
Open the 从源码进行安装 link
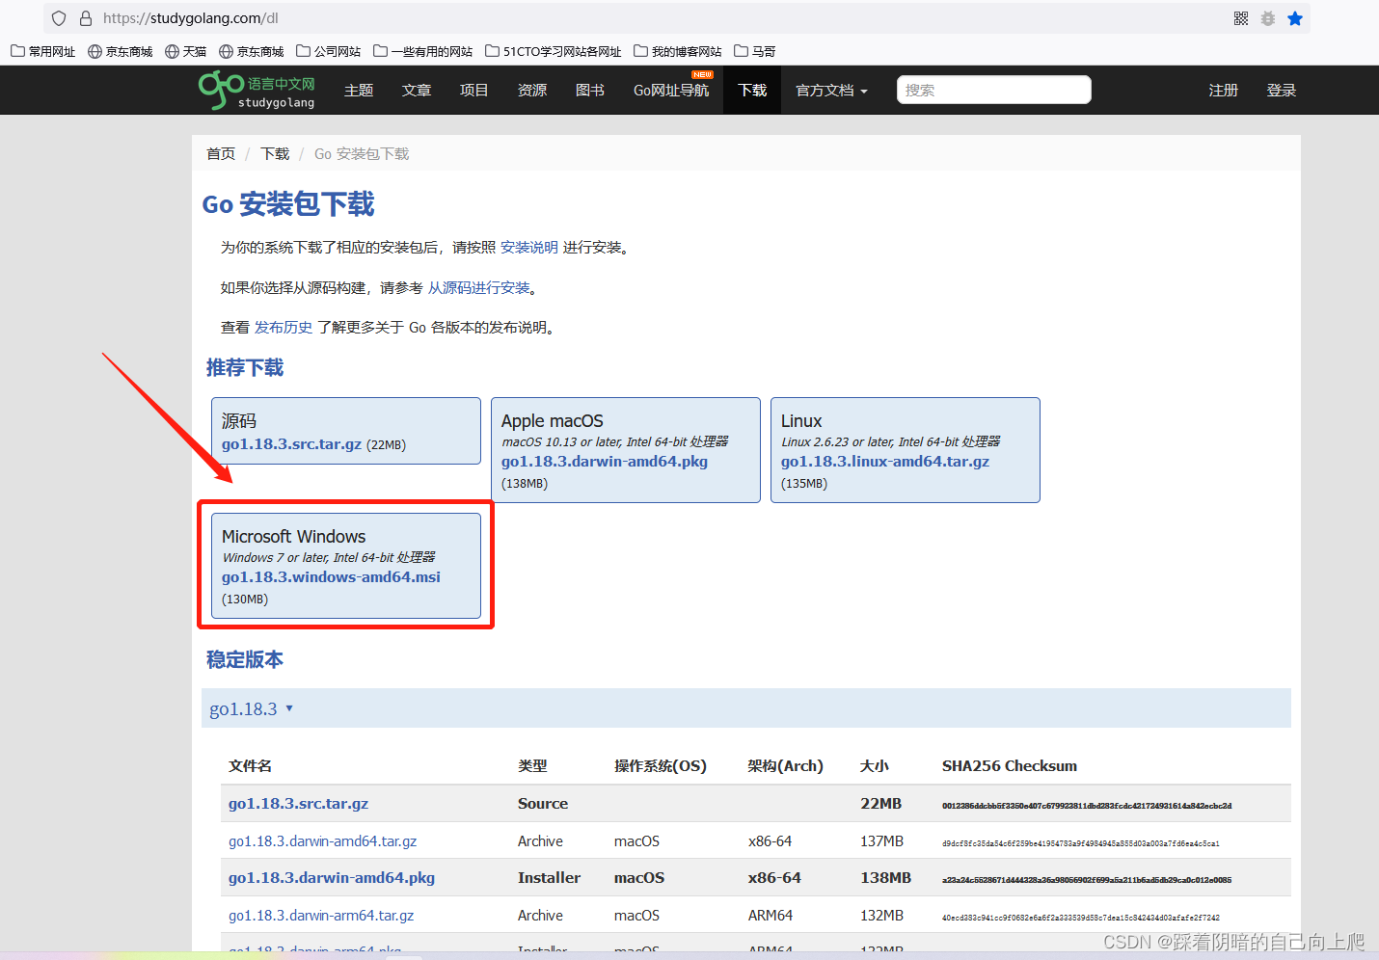479,288
